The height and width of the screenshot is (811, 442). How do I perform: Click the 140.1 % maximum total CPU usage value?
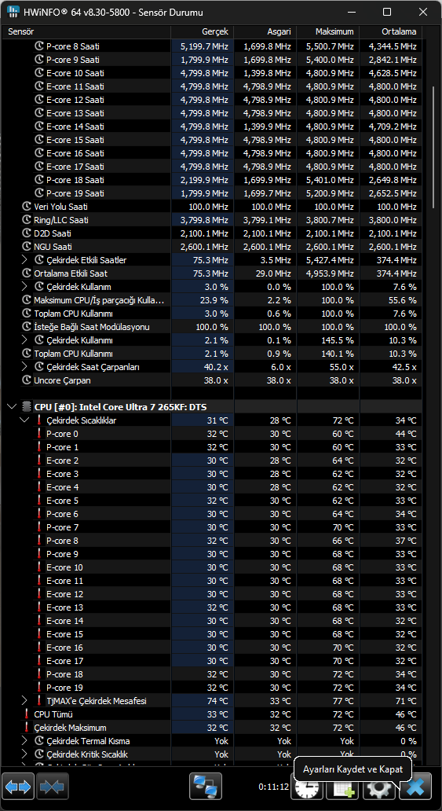tap(338, 354)
